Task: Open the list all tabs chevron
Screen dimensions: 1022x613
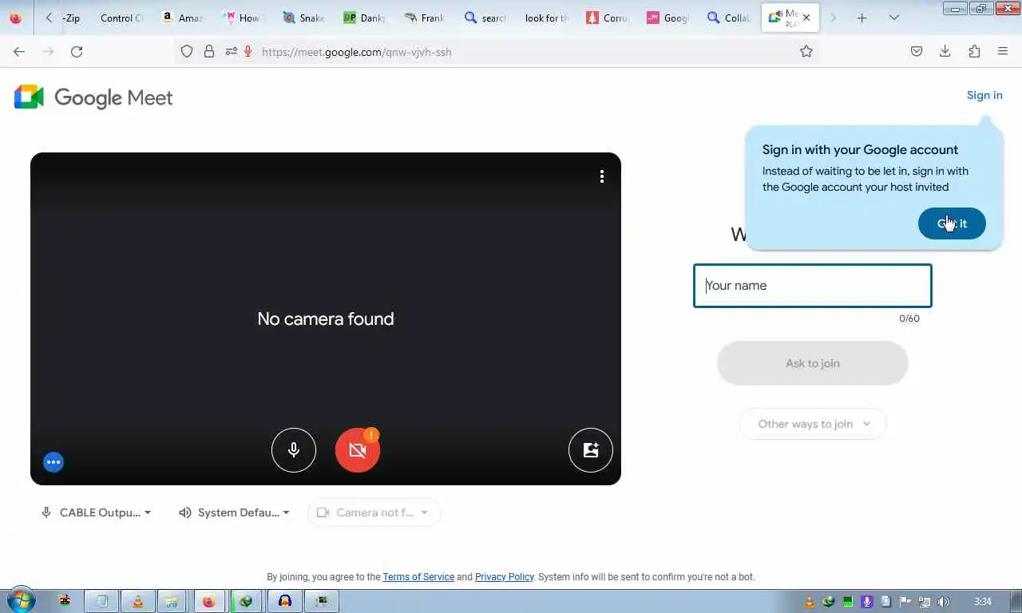Action: click(x=893, y=18)
